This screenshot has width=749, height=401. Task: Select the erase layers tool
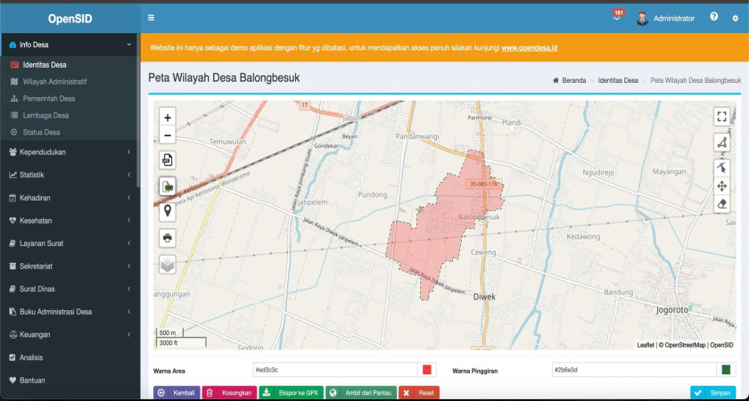tap(721, 204)
